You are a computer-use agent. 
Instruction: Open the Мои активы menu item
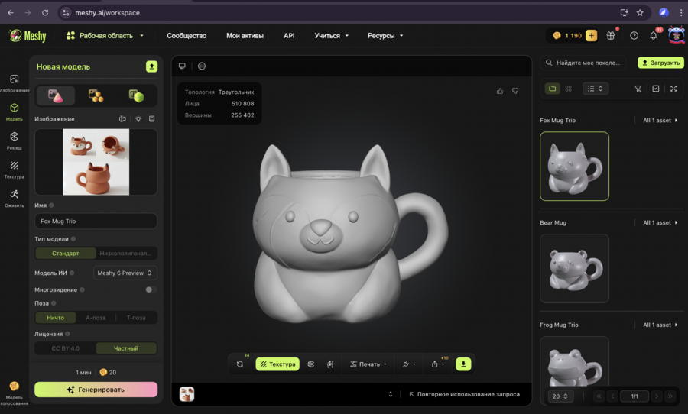(x=245, y=35)
